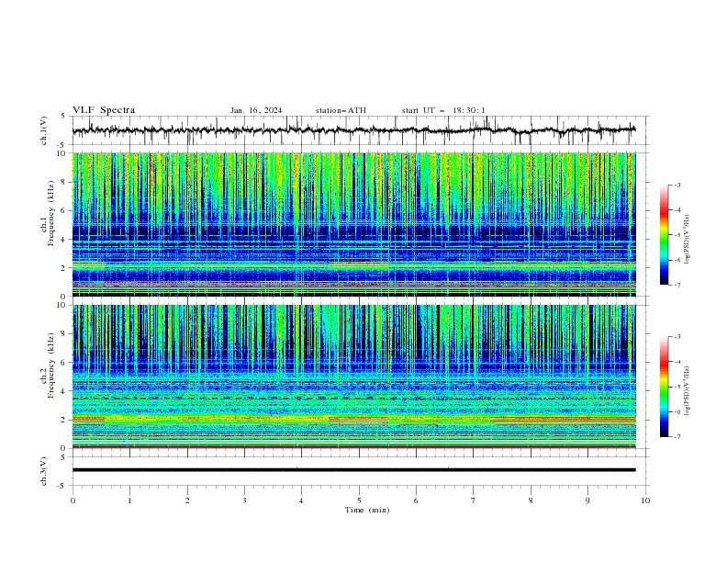
Task: Click the '3' tick on the time axis
Action: [x=244, y=500]
